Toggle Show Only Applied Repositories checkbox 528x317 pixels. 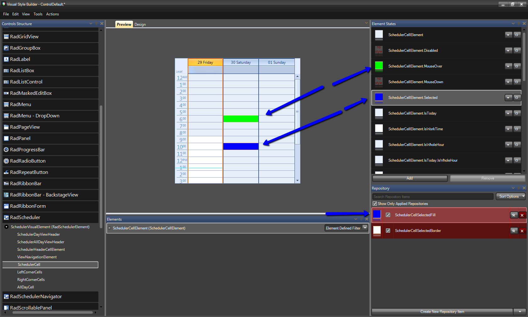coord(375,204)
